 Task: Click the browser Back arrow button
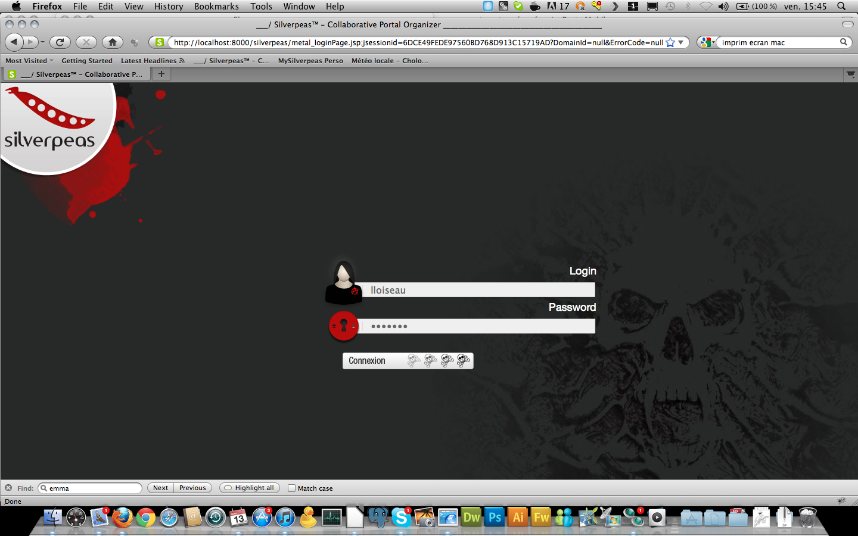(14, 42)
